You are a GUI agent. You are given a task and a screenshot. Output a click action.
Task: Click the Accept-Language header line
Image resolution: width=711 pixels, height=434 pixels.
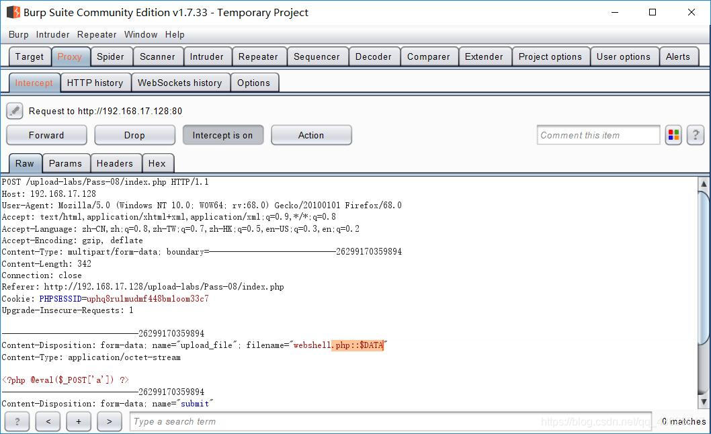[x=181, y=228]
